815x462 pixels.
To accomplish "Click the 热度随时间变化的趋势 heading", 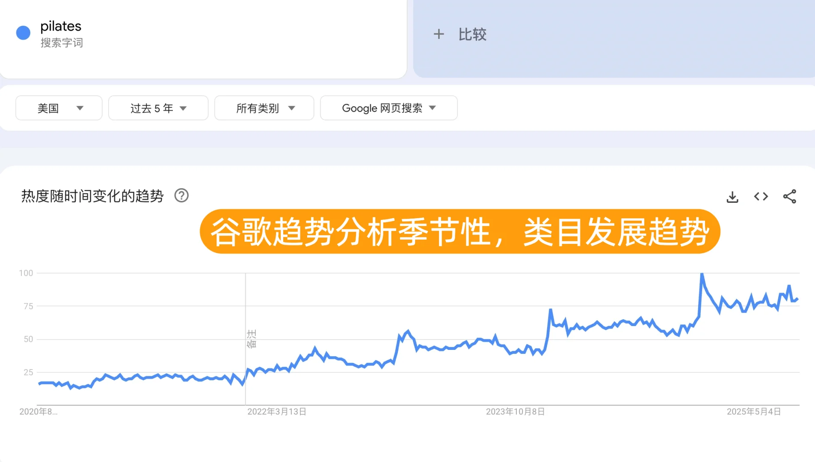I will click(x=92, y=195).
